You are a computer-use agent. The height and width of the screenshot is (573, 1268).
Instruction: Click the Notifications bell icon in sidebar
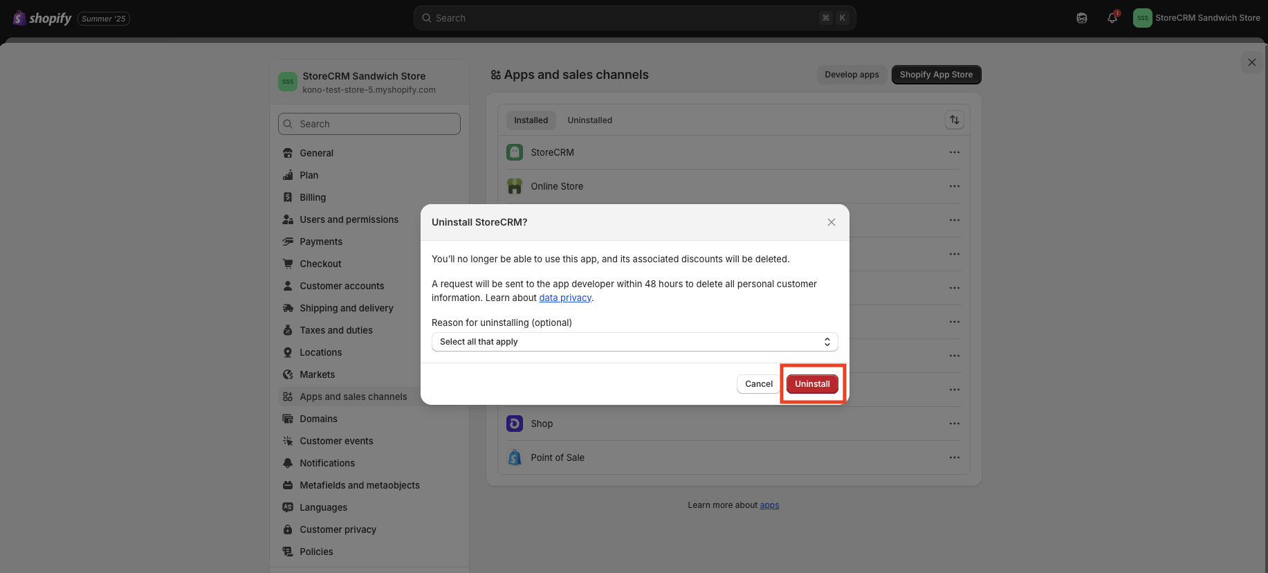[288, 463]
